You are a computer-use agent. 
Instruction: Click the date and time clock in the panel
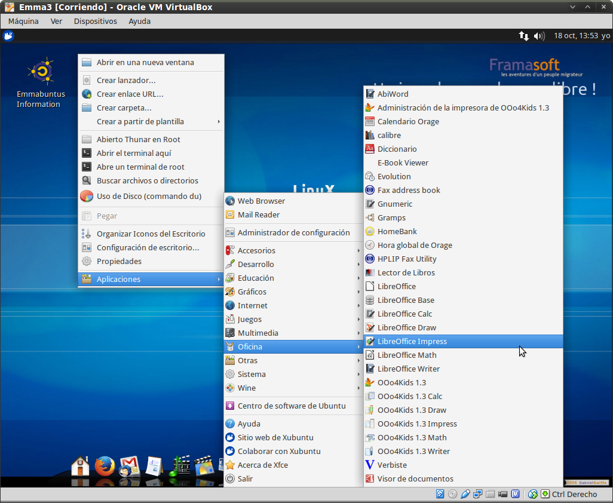tap(576, 36)
